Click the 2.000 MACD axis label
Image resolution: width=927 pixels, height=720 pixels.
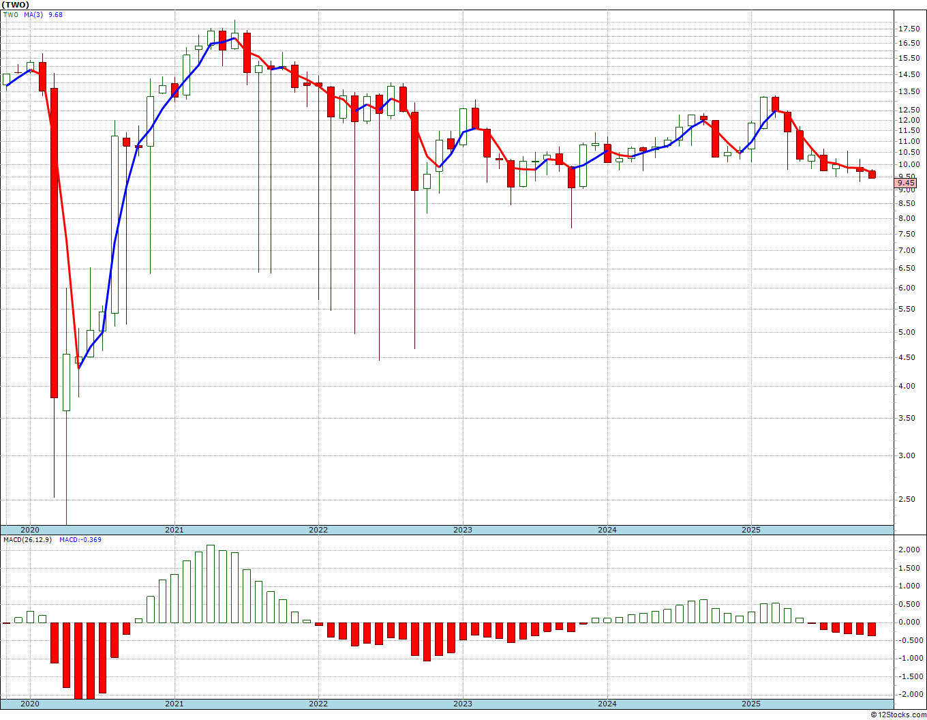point(909,550)
